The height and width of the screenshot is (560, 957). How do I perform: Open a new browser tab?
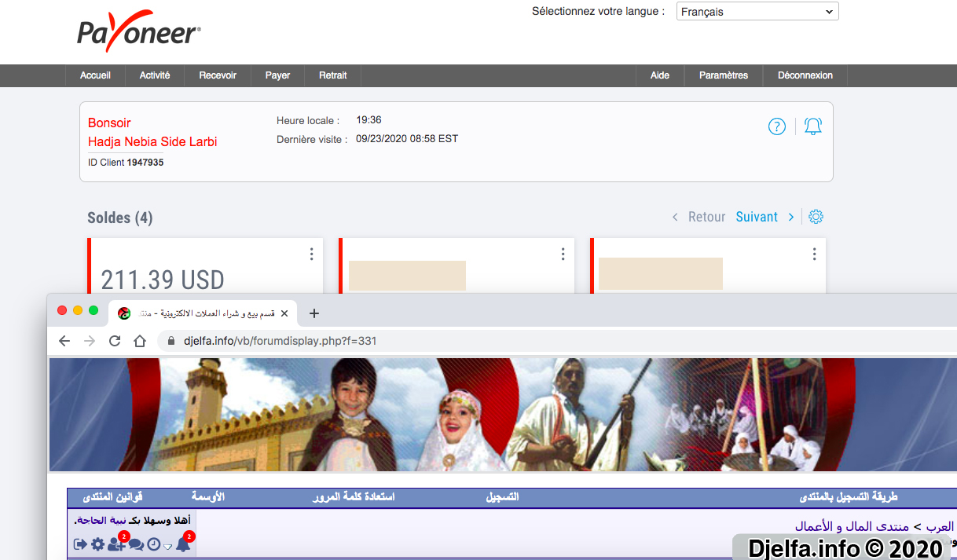(314, 313)
